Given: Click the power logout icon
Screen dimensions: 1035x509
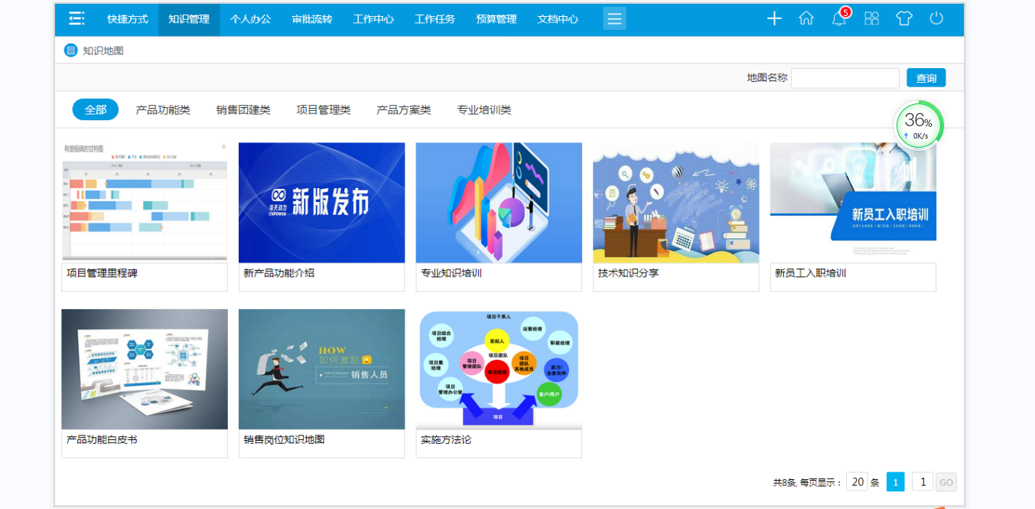Looking at the screenshot, I should (x=936, y=19).
